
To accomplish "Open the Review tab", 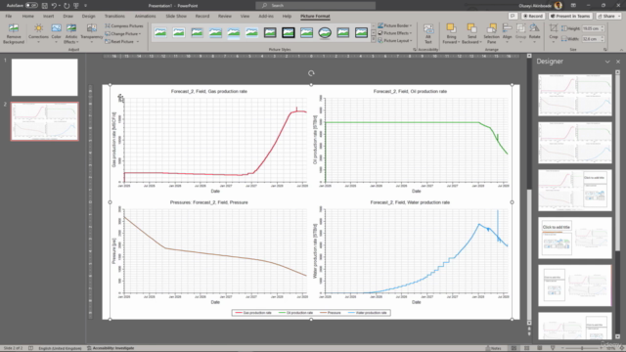I will click(225, 16).
